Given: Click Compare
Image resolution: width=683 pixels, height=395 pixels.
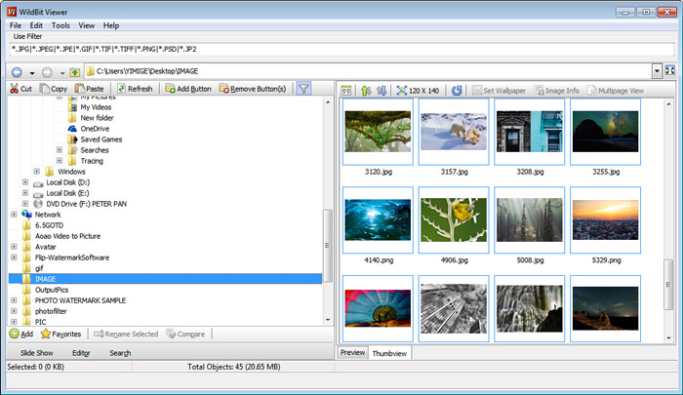Looking at the screenshot, I should coord(185,334).
